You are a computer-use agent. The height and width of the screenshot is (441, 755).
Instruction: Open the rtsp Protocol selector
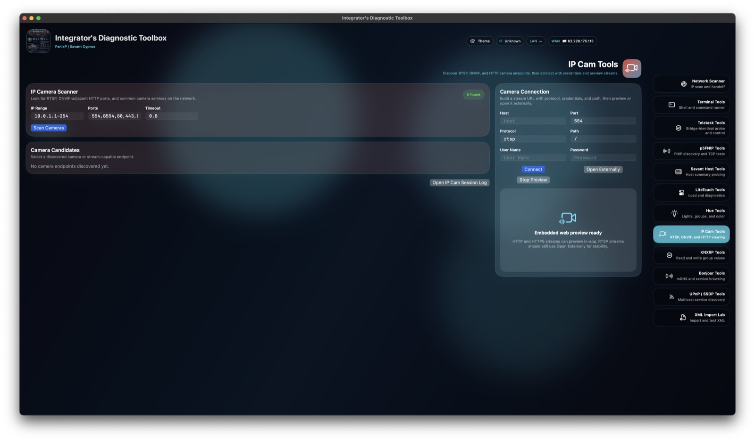point(533,139)
